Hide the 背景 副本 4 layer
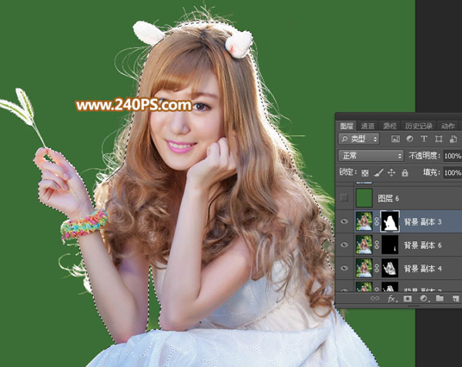 [344, 268]
